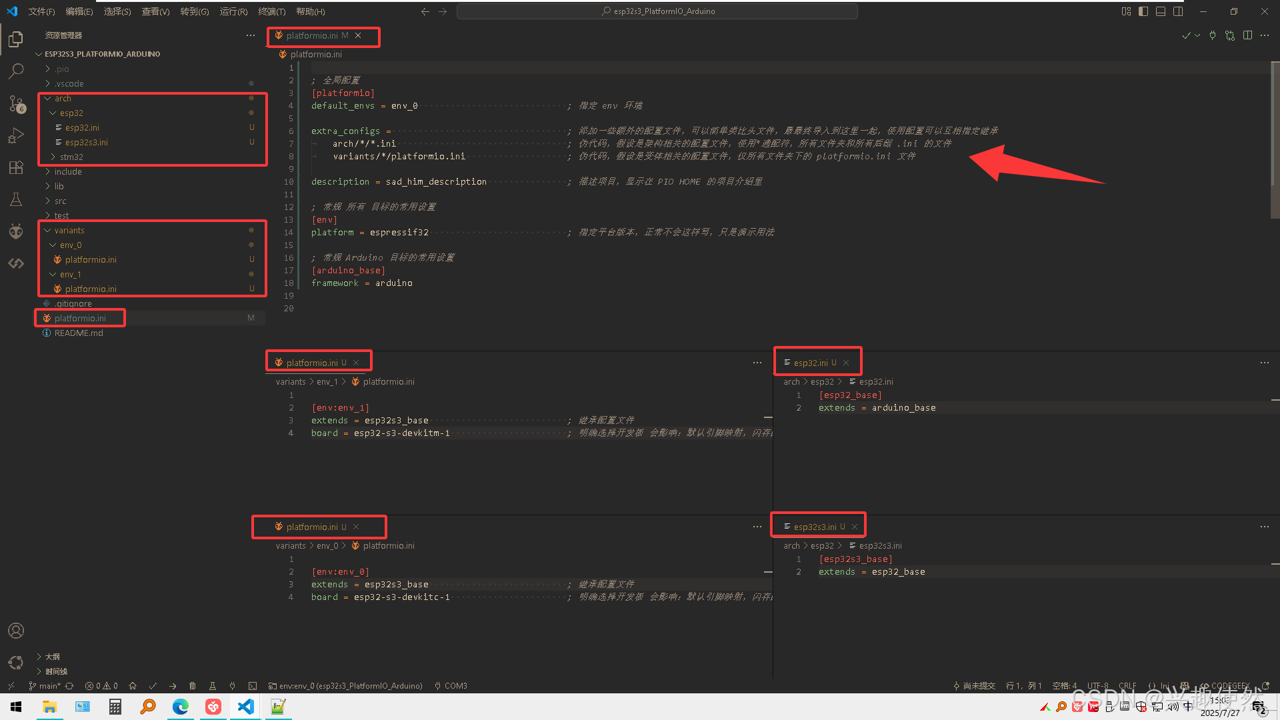This screenshot has height=720, width=1280.
Task: Open dropdown arrow beside Build checkmark
Action: [1197, 35]
